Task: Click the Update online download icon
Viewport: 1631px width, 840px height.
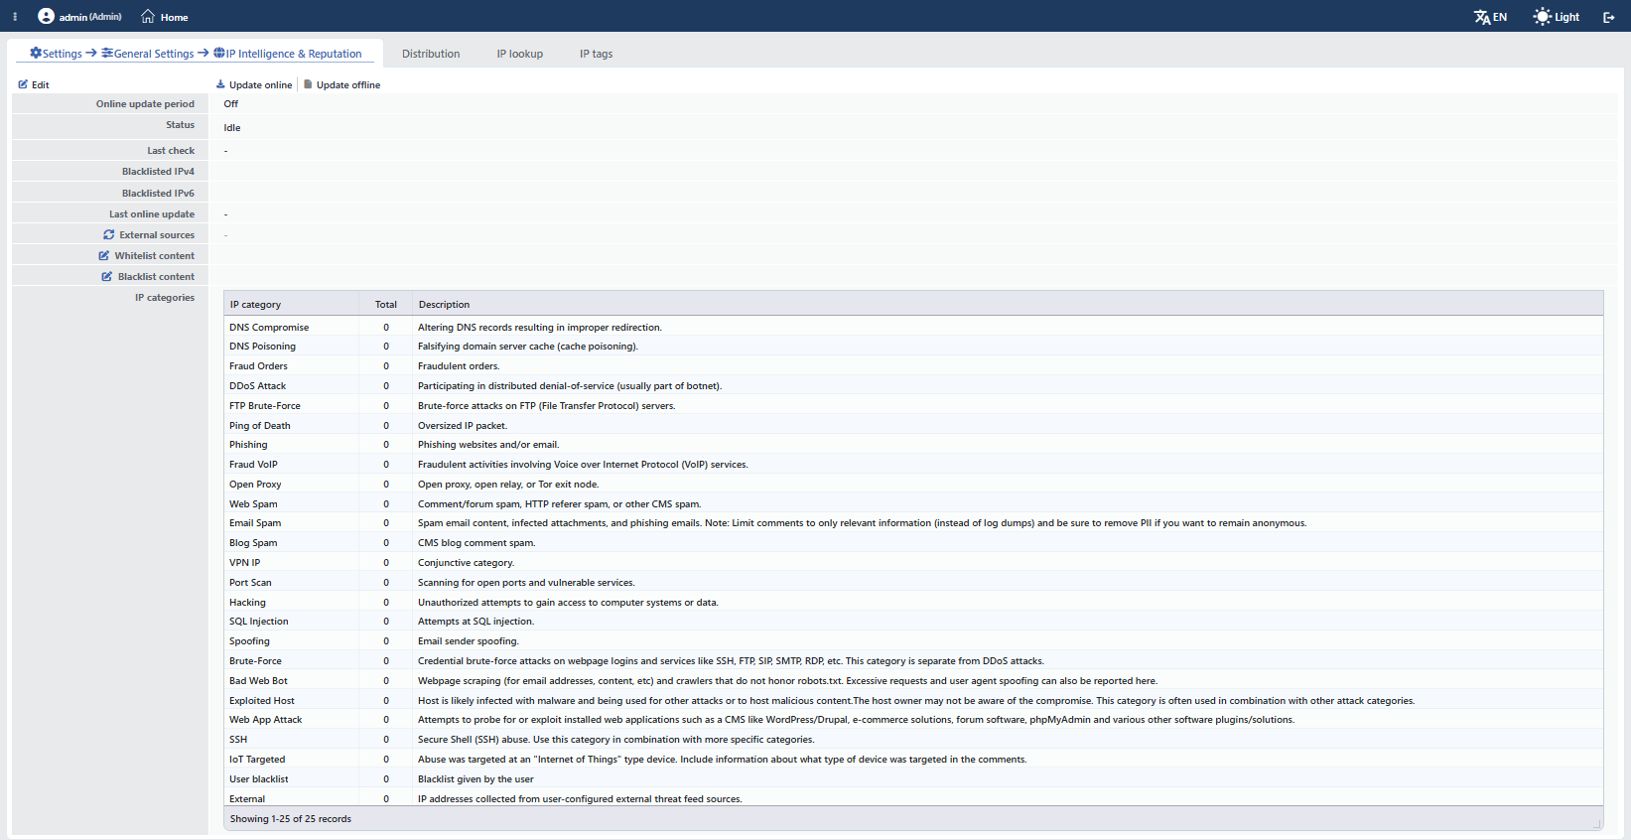Action: [220, 84]
